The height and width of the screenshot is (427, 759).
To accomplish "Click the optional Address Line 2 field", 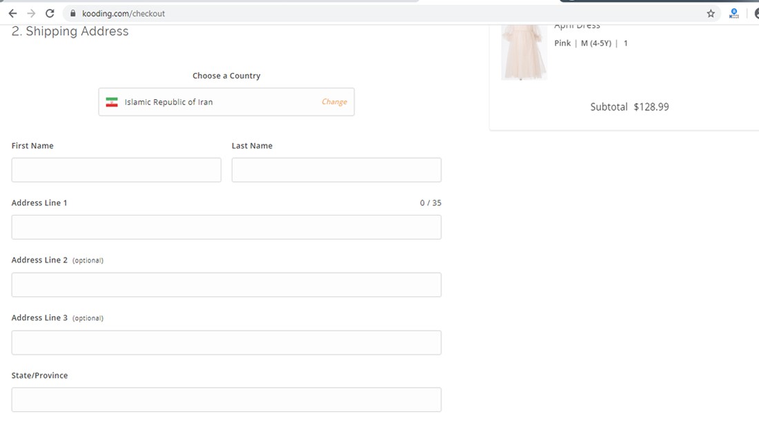I will (x=226, y=285).
